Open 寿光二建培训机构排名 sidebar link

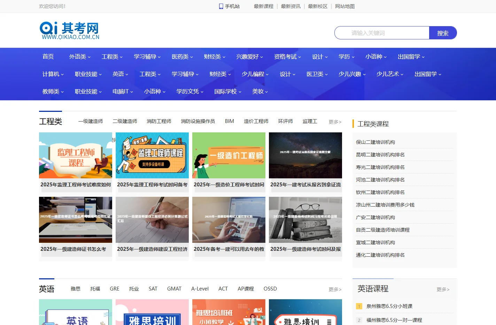pyautogui.click(x=380, y=167)
